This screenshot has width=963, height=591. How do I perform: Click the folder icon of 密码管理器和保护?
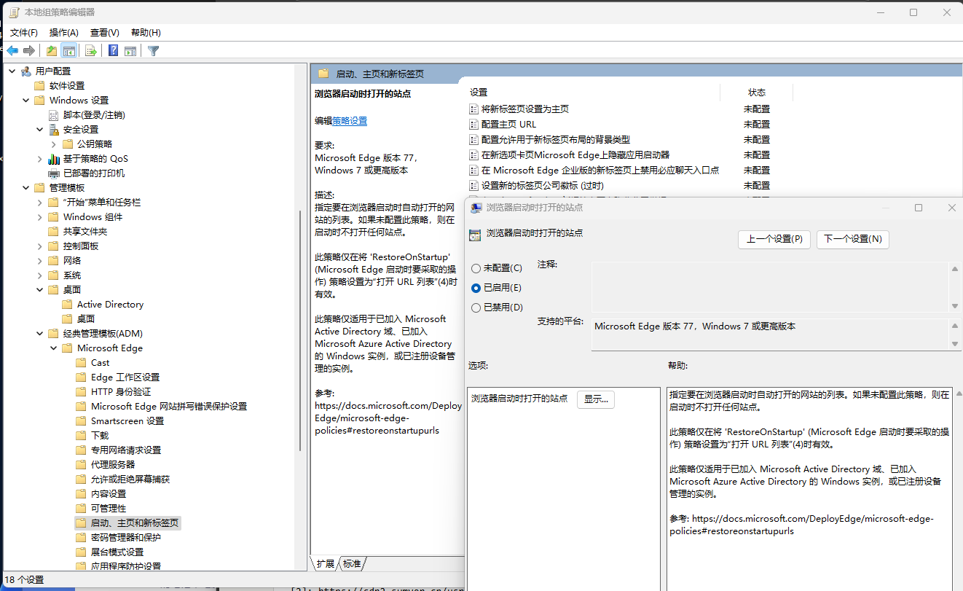point(82,538)
